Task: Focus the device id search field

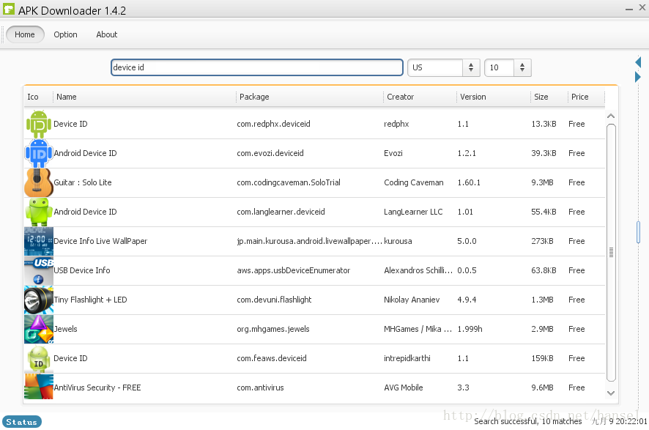Action: [257, 67]
